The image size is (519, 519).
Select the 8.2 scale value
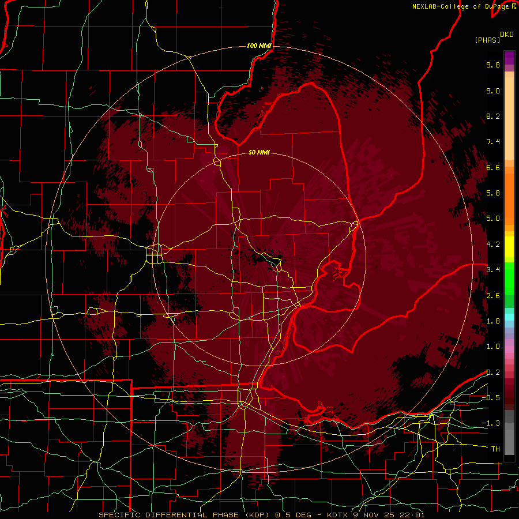493,116
